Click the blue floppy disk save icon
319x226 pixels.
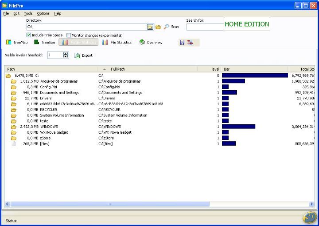click(182, 43)
